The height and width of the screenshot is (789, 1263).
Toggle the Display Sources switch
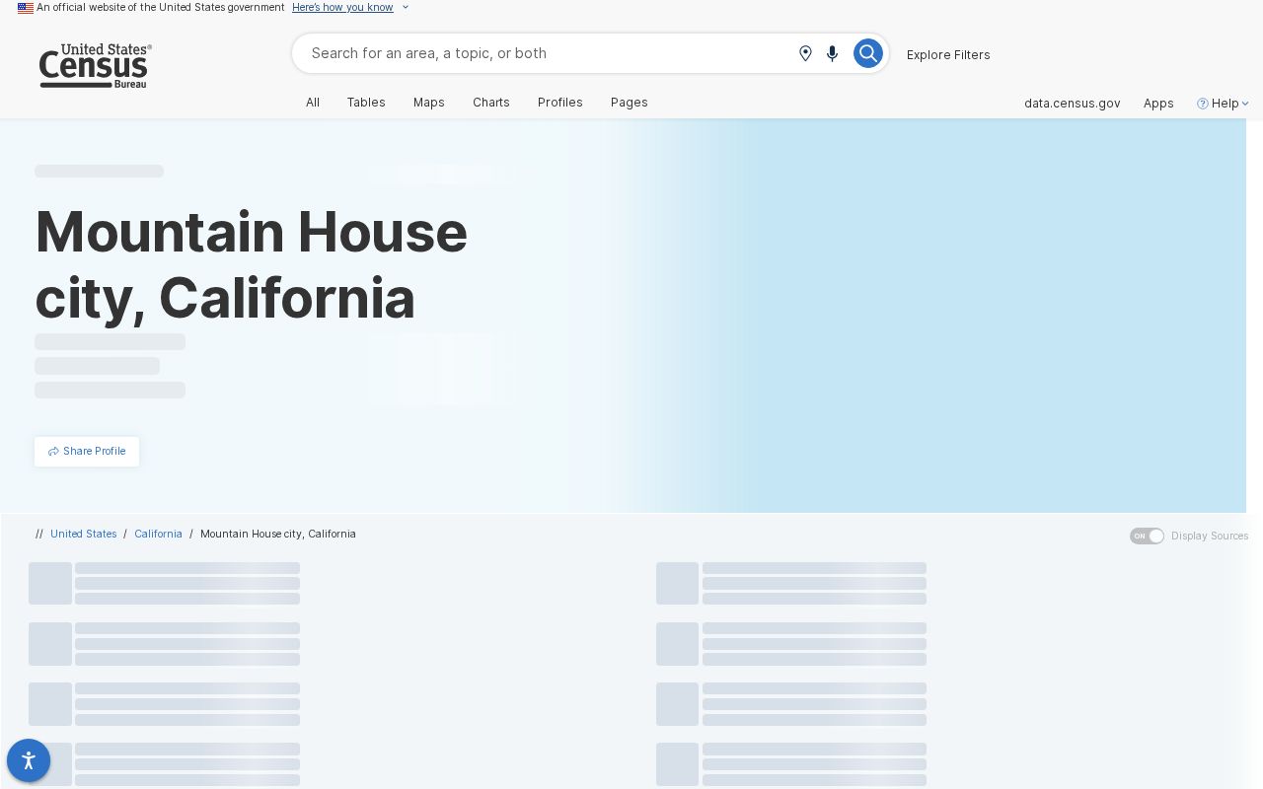click(x=1147, y=536)
